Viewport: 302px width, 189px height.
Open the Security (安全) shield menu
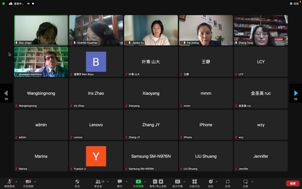[x=77, y=182]
